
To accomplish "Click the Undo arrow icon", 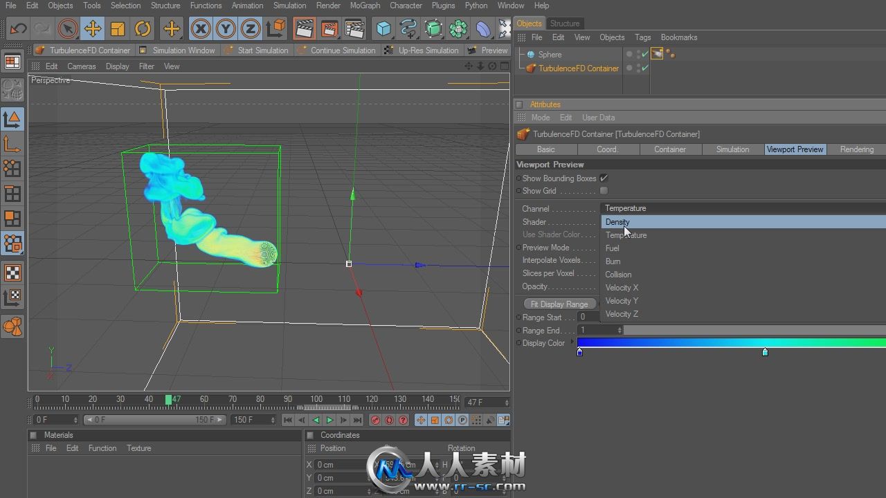I will pyautogui.click(x=19, y=29).
